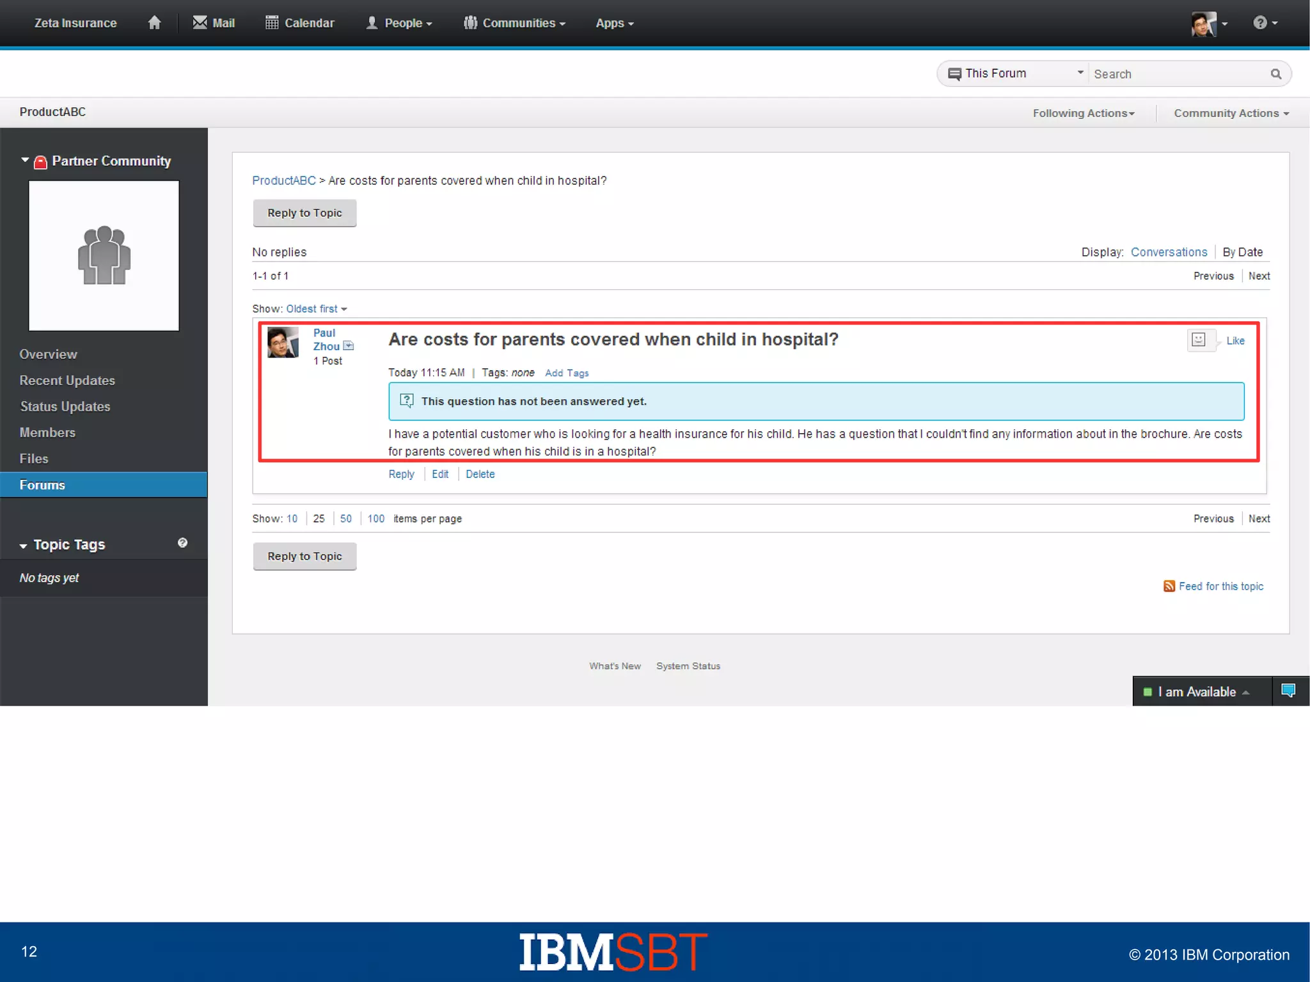Click the RSS feed icon
The height and width of the screenshot is (982, 1310).
[x=1169, y=587]
